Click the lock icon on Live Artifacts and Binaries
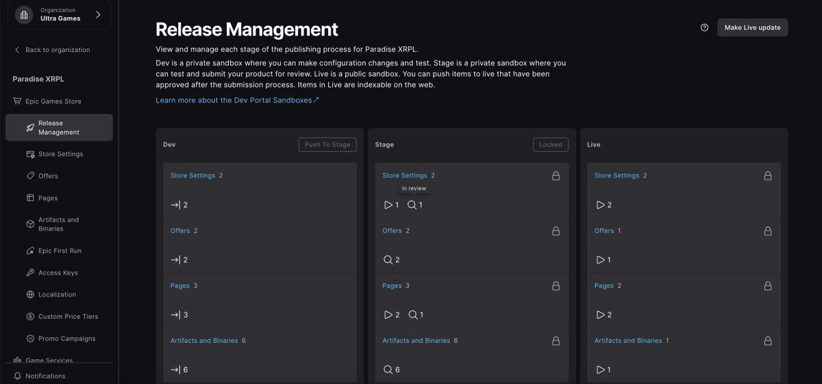The height and width of the screenshot is (384, 822). point(768,340)
